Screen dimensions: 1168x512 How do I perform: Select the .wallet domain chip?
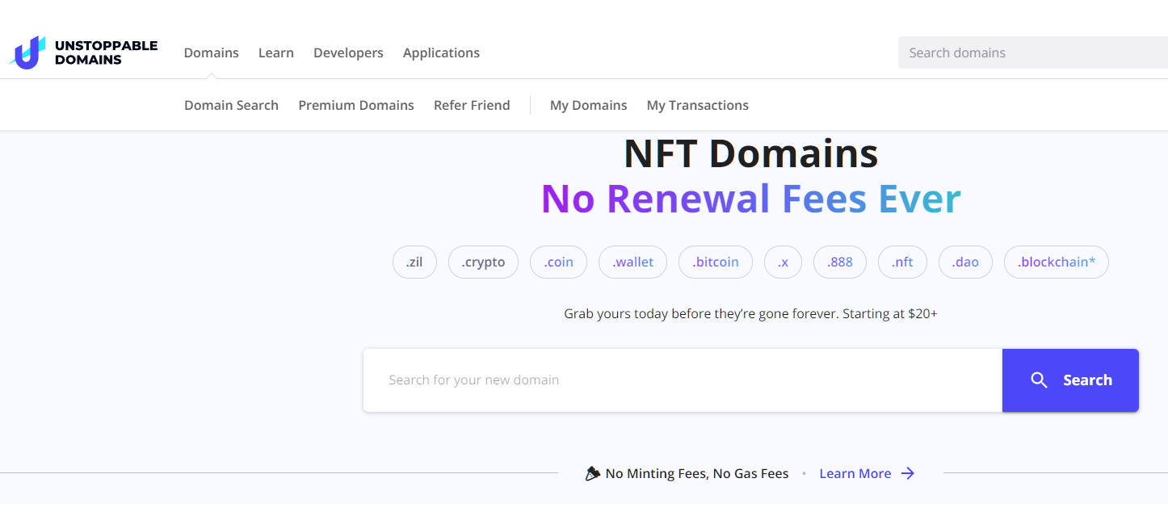coord(632,262)
